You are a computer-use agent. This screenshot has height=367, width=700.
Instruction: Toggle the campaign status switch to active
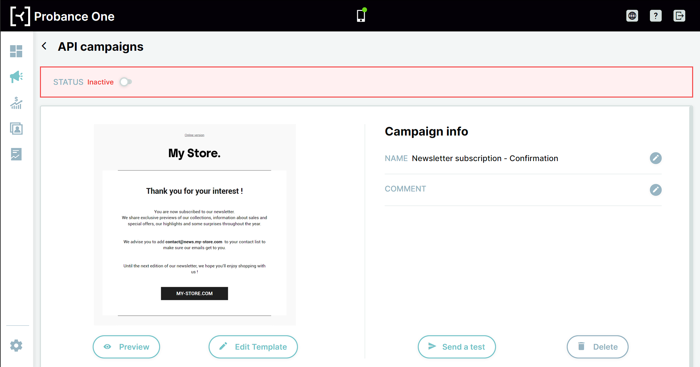[x=126, y=82]
